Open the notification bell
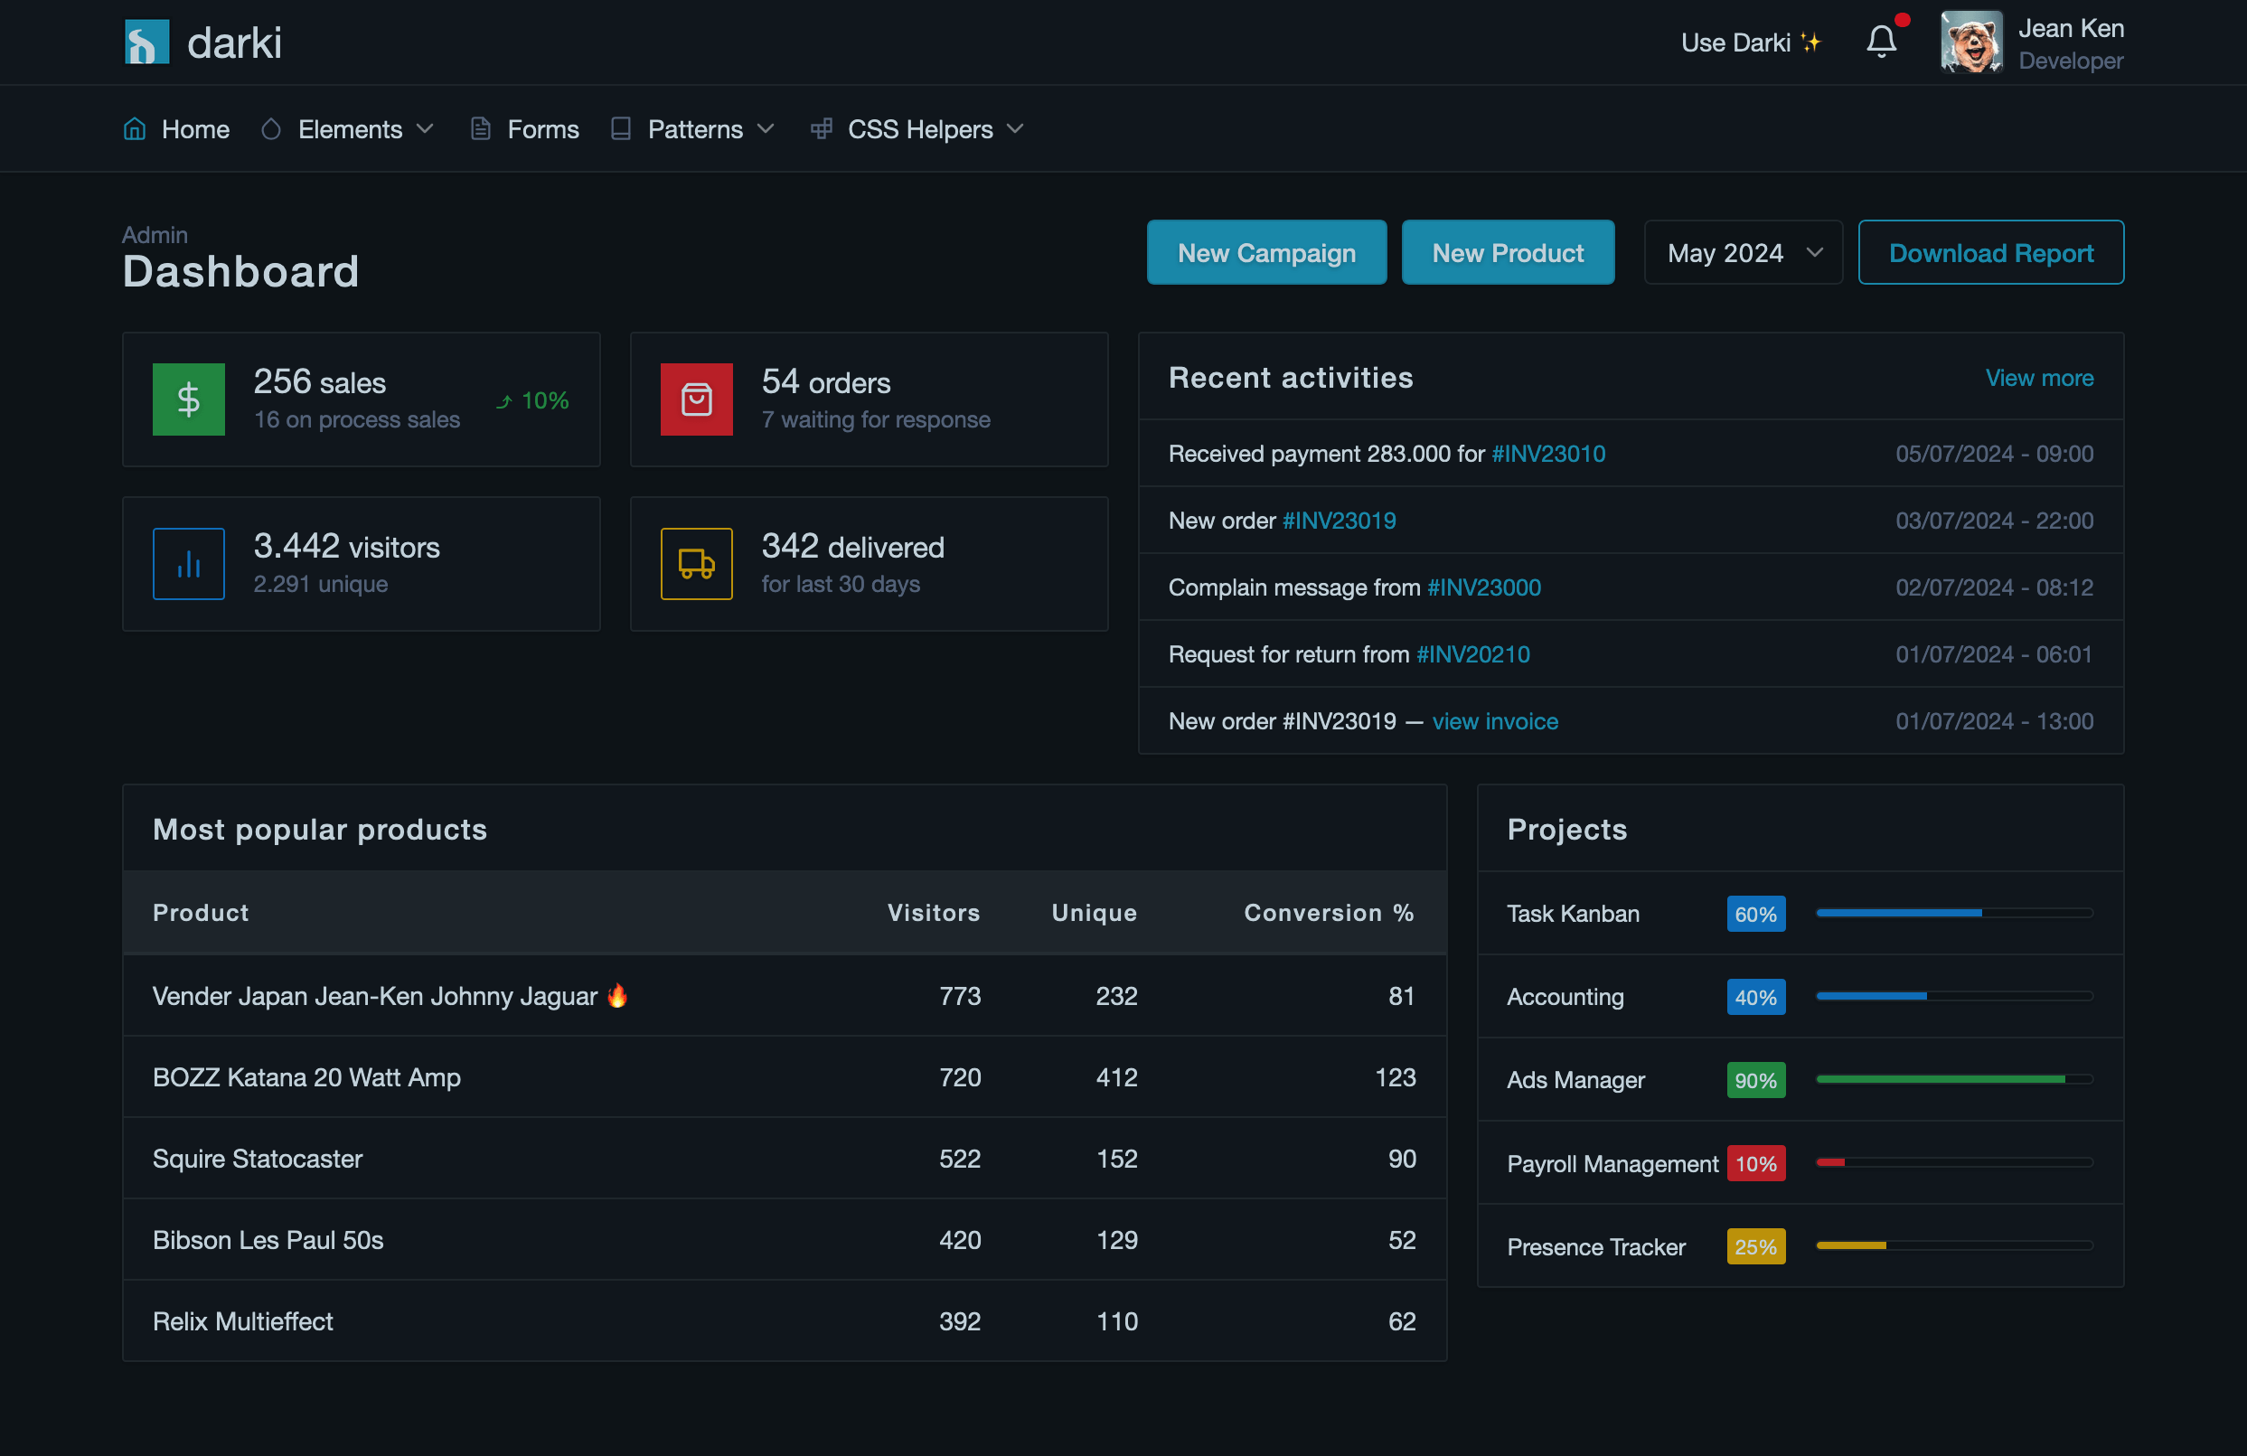This screenshot has height=1456, width=2247. (x=1883, y=42)
